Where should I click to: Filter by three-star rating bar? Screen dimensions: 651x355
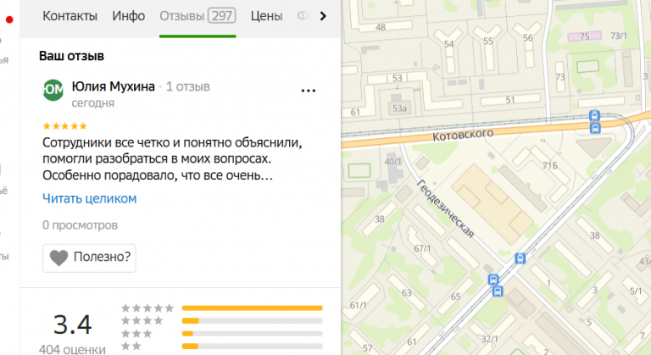252,334
